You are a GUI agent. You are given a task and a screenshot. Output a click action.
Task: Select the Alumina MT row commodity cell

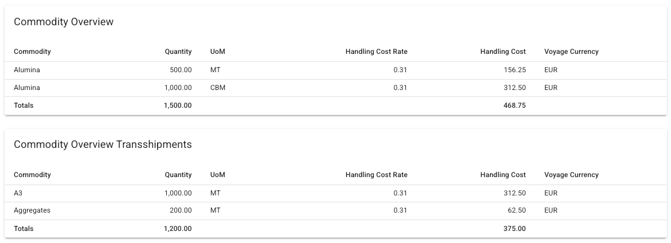[x=27, y=70]
